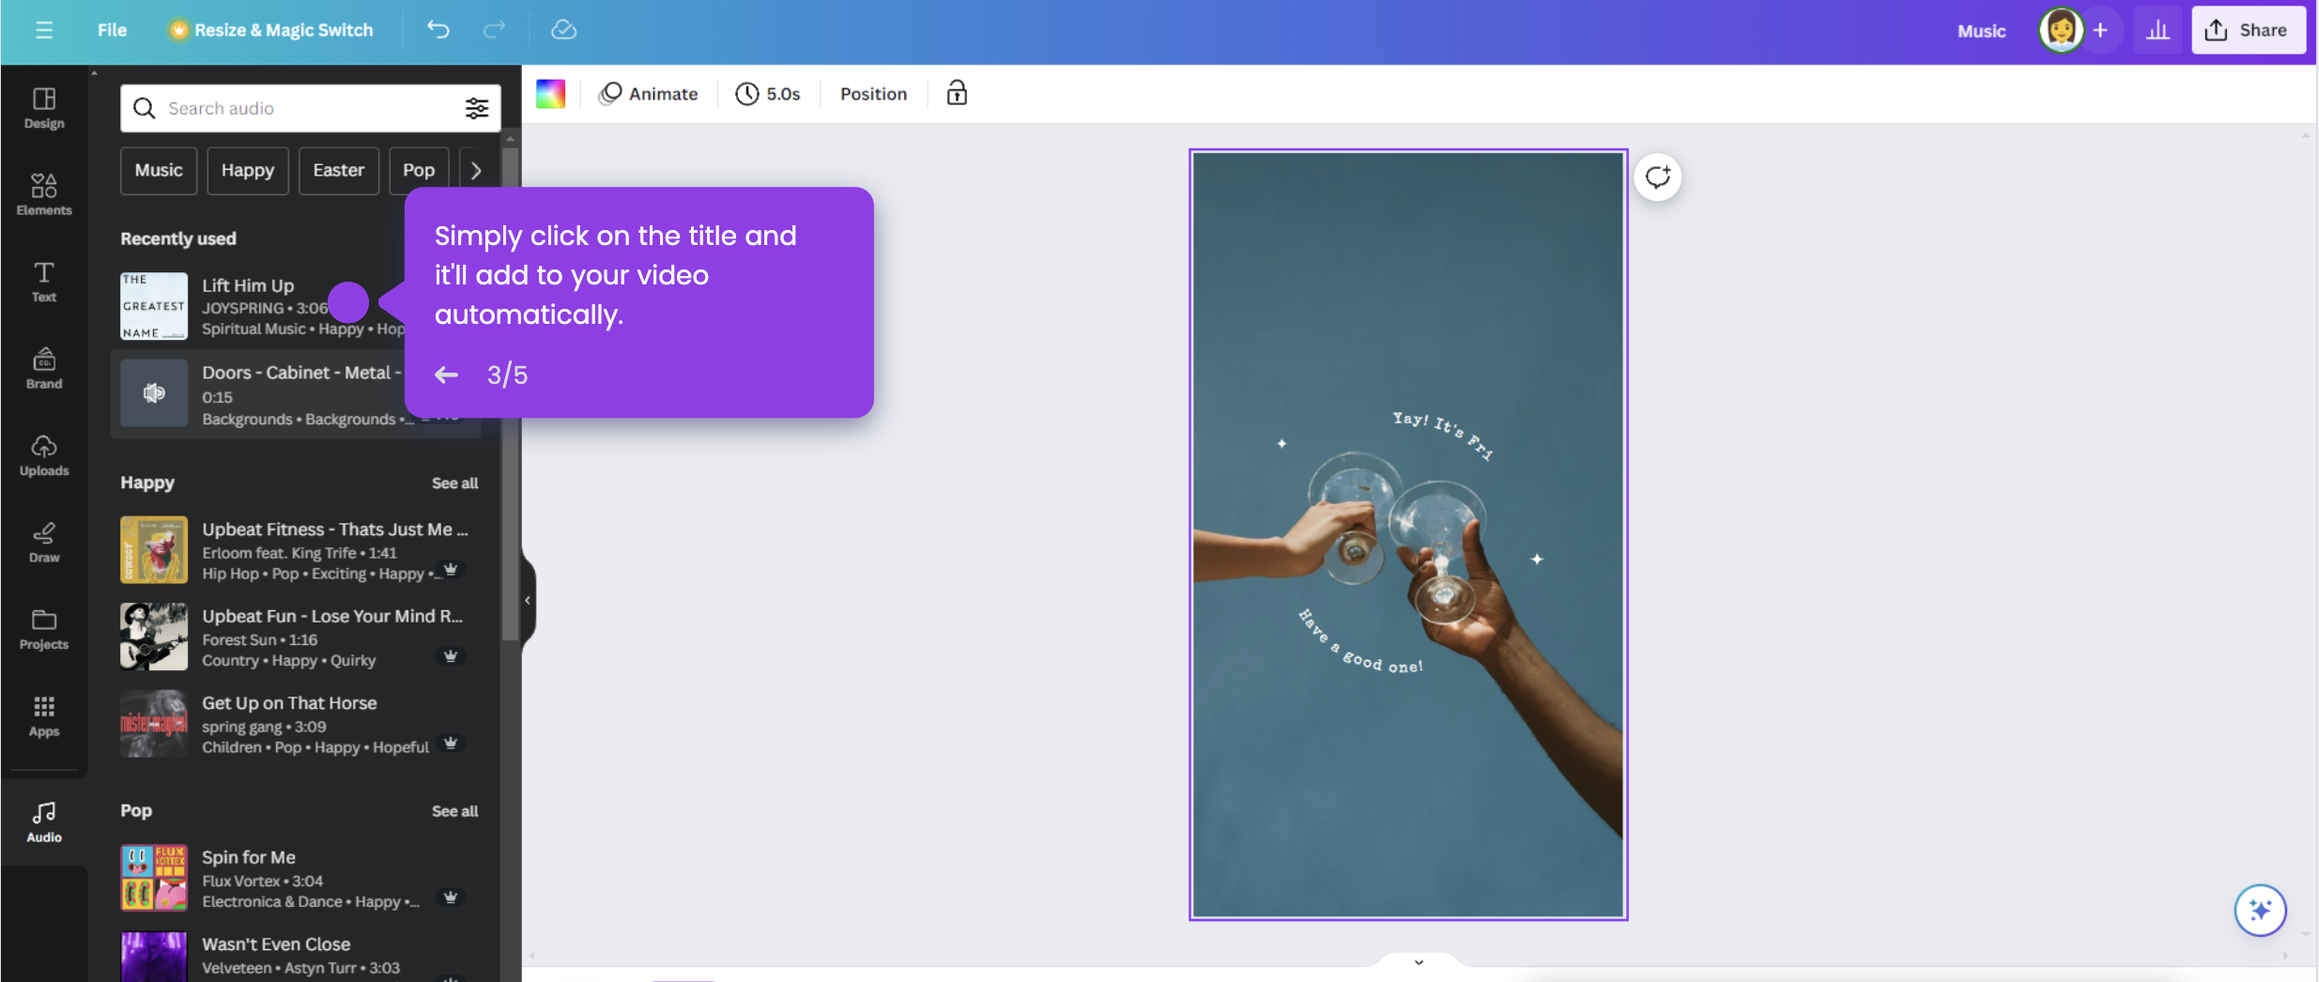The image size is (2319, 982).
Task: Open See all for Happy tracks
Action: point(455,483)
